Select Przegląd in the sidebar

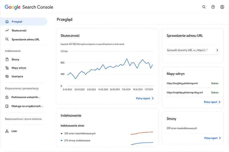click(x=24, y=21)
